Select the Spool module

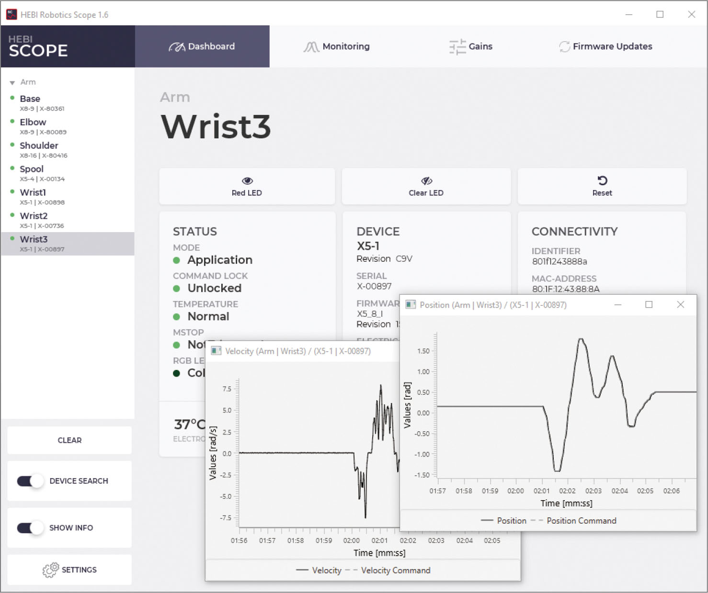(x=68, y=173)
